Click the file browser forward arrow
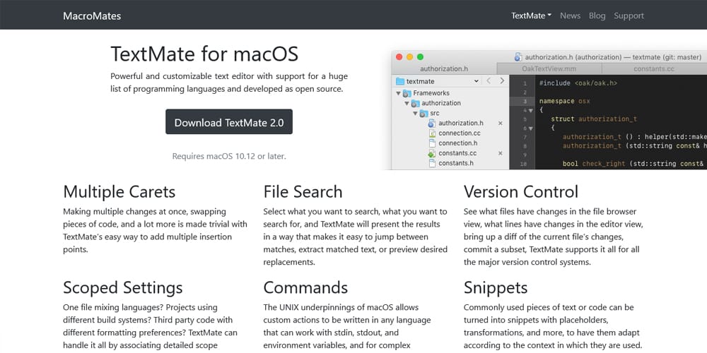 point(502,81)
